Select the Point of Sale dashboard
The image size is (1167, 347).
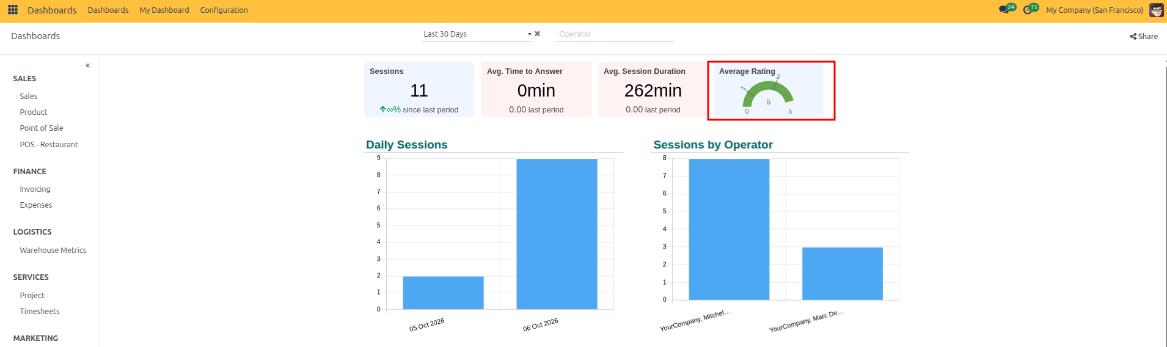(x=42, y=128)
